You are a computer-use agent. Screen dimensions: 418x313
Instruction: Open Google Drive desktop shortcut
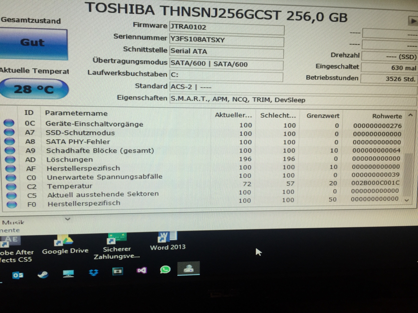point(65,245)
